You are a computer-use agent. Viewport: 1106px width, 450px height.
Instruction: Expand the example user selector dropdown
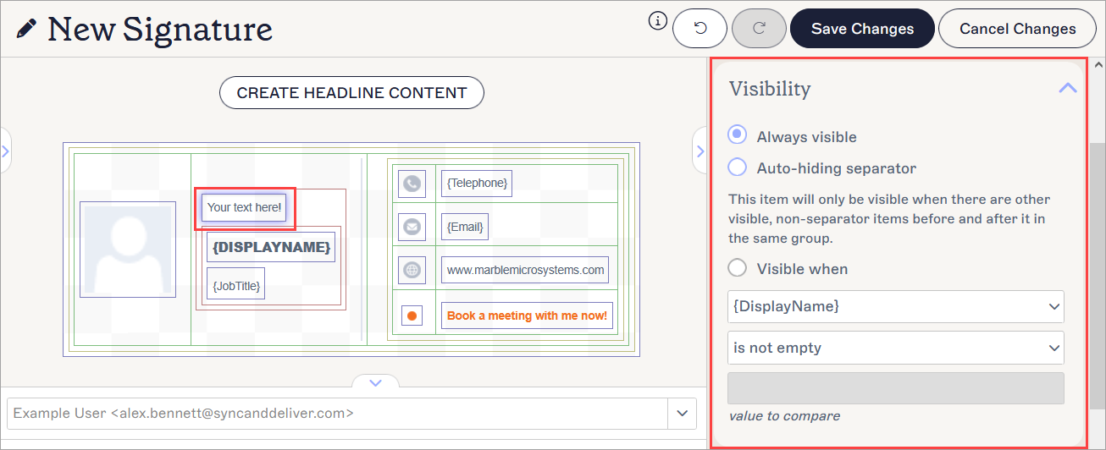tap(682, 414)
